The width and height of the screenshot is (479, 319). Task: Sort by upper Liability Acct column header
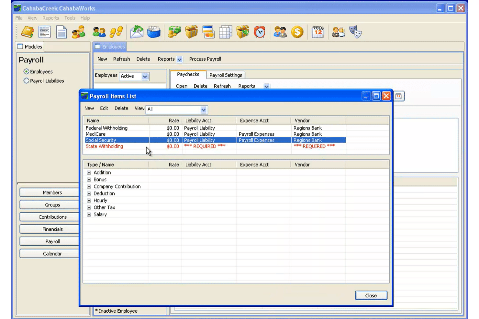click(x=209, y=121)
